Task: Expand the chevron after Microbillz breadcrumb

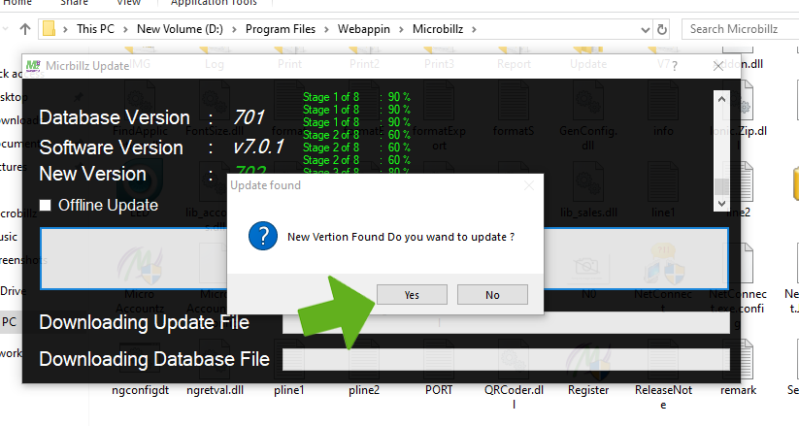Action: click(x=474, y=29)
